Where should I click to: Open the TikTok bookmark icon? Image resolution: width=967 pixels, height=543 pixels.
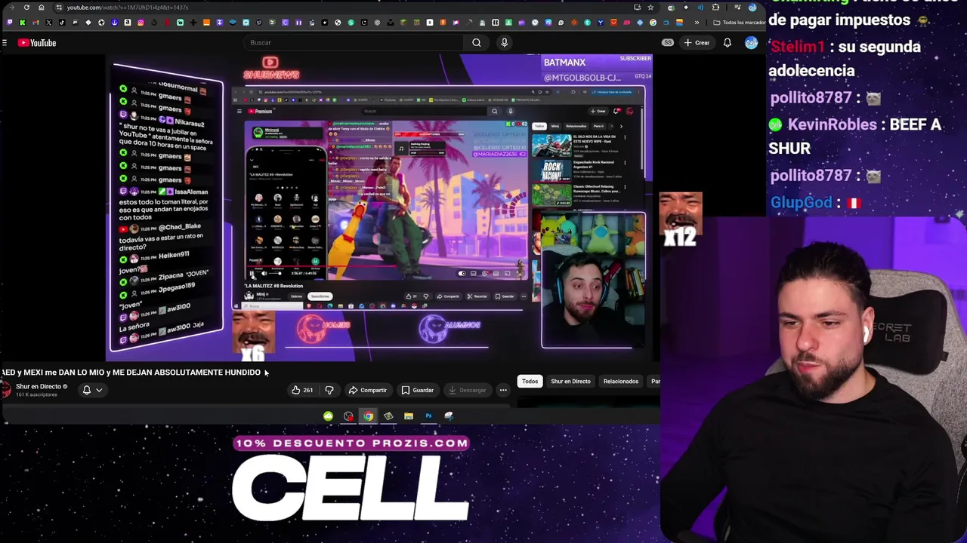point(62,23)
